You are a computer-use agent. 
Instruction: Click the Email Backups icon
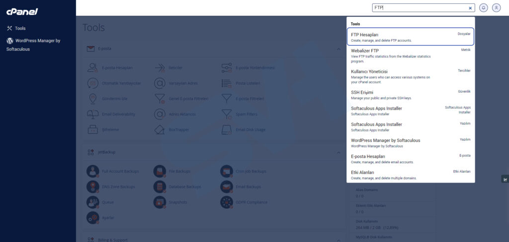[226, 186]
